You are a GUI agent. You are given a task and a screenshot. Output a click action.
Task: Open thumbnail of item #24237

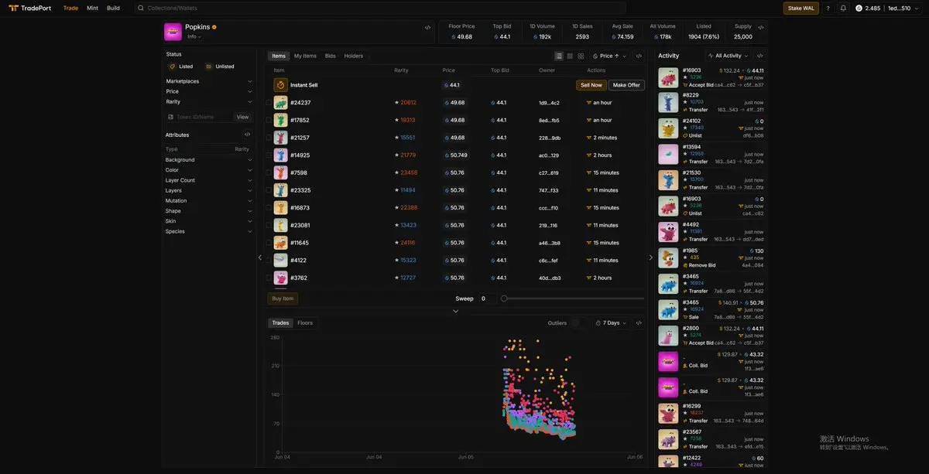tap(280, 102)
